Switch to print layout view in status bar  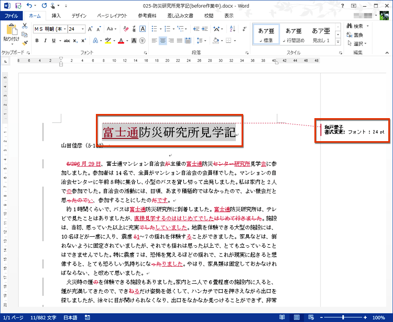297,317
